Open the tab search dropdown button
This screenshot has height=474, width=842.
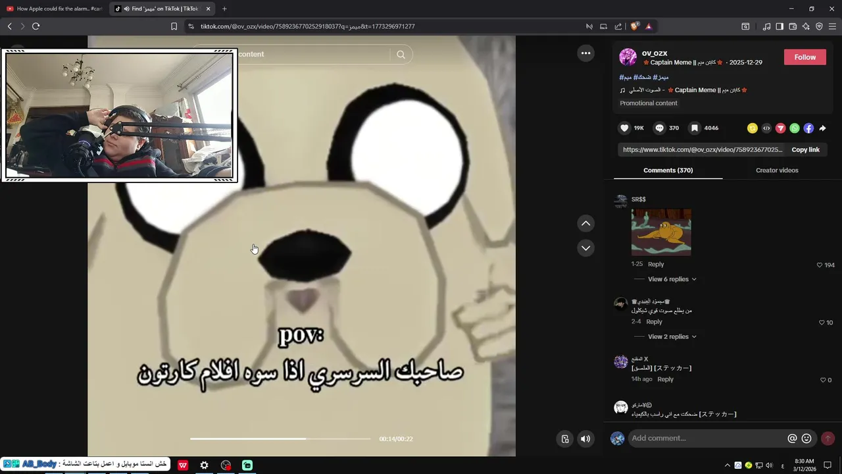tap(745, 26)
